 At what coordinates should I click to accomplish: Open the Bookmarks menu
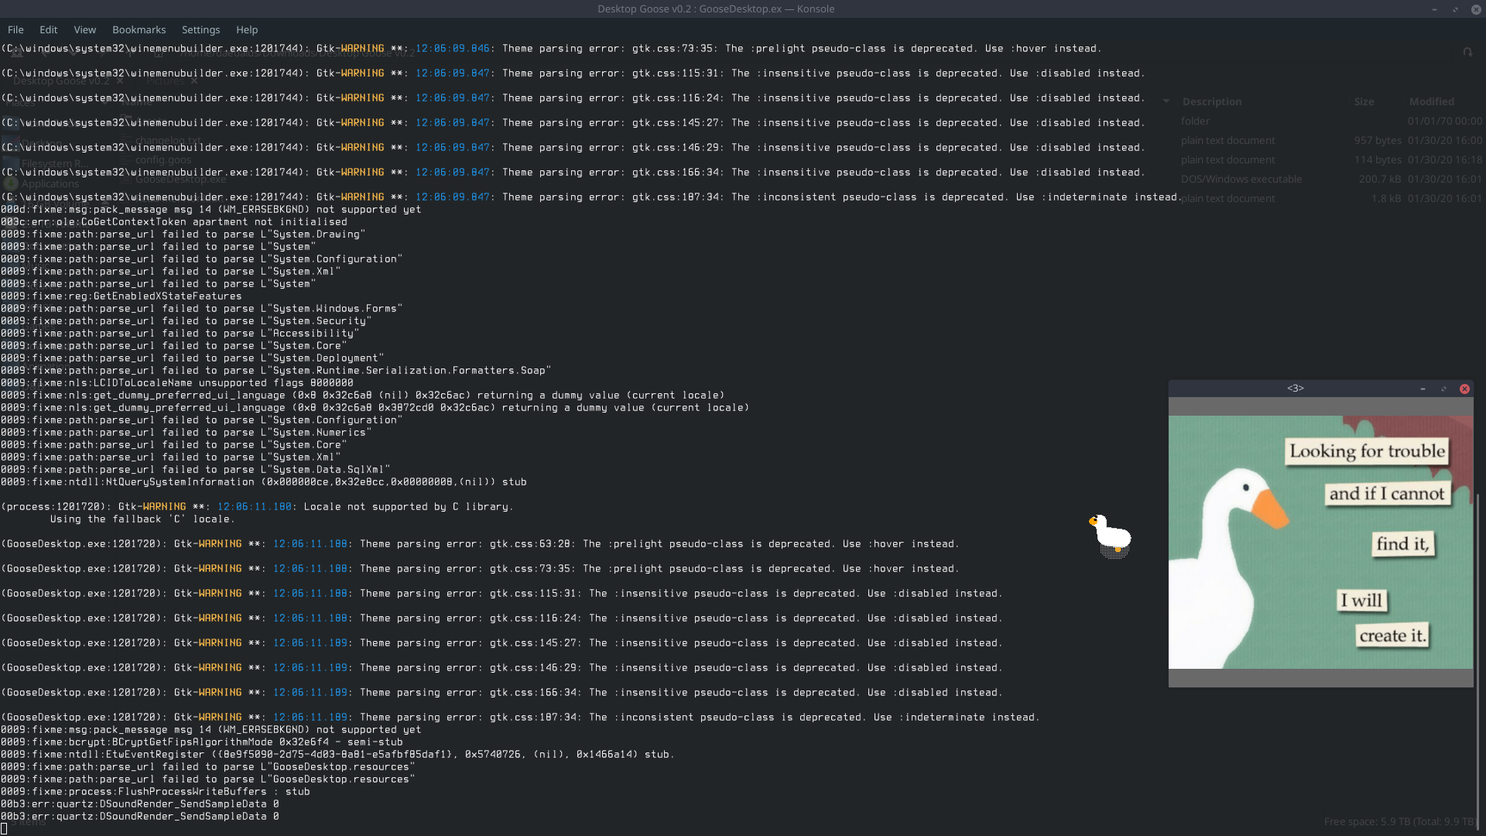139,29
